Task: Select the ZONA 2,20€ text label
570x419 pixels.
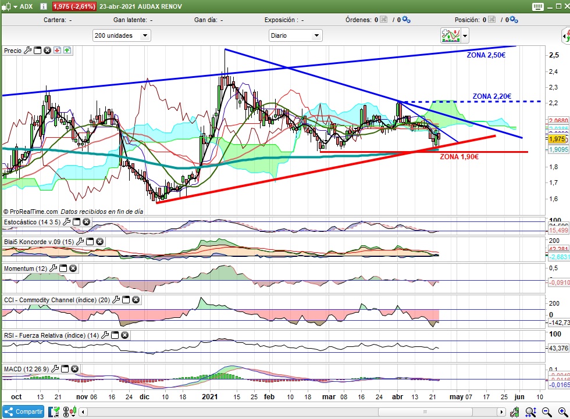Action: pyautogui.click(x=492, y=96)
